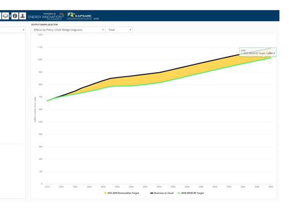
Task: Click the green 2049 data point marker
Action: coord(263,59)
